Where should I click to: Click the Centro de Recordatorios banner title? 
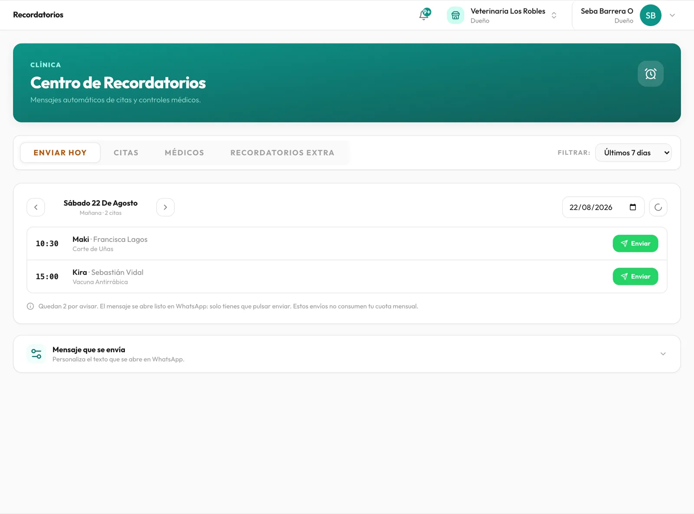pyautogui.click(x=118, y=82)
